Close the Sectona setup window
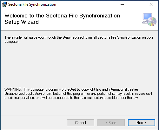Image resolution: width=159 pixels, height=130 pixels. pyautogui.click(x=151, y=4)
